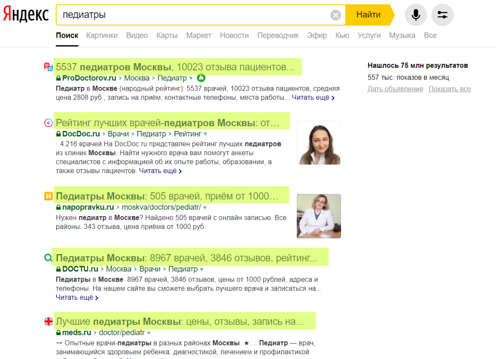The height and width of the screenshot is (359, 496).
Task: Open the search settings sliders icon
Action: point(442,15)
